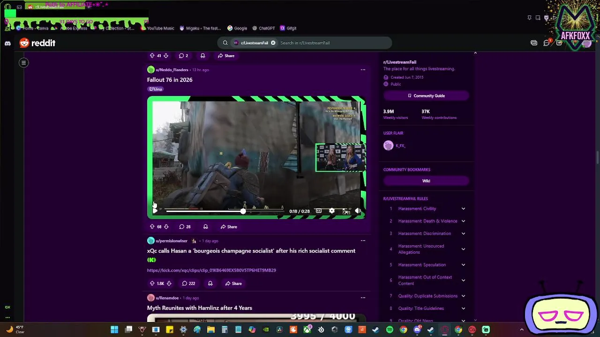Viewport: 600px width, 337px height.
Task: Expand rule 7 Quality: Duplicate Submissions
Action: (463, 296)
